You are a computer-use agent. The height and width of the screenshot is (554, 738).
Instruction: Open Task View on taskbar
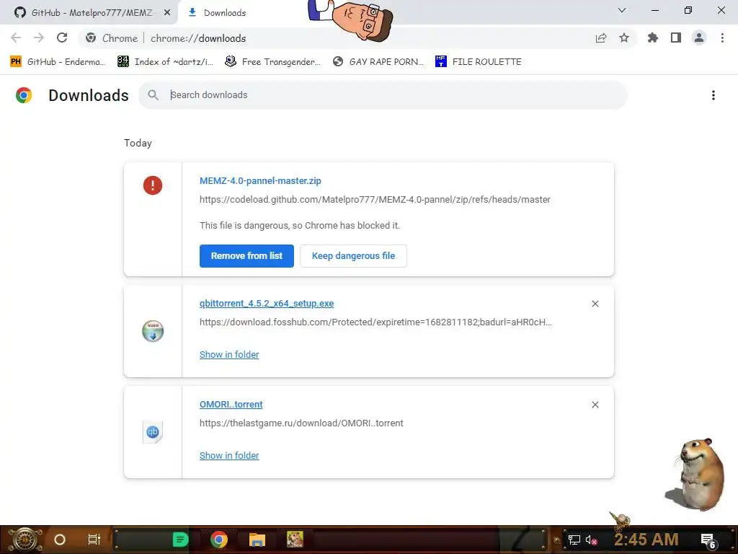pos(94,540)
